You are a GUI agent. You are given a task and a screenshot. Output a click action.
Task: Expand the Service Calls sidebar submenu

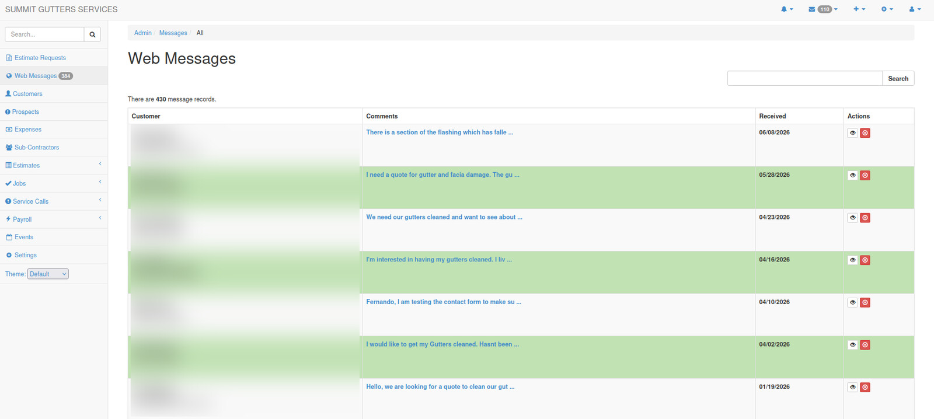(54, 201)
